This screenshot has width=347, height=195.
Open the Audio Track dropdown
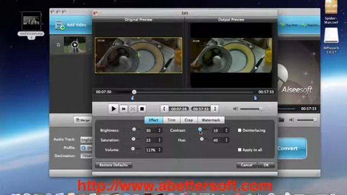coord(86,140)
